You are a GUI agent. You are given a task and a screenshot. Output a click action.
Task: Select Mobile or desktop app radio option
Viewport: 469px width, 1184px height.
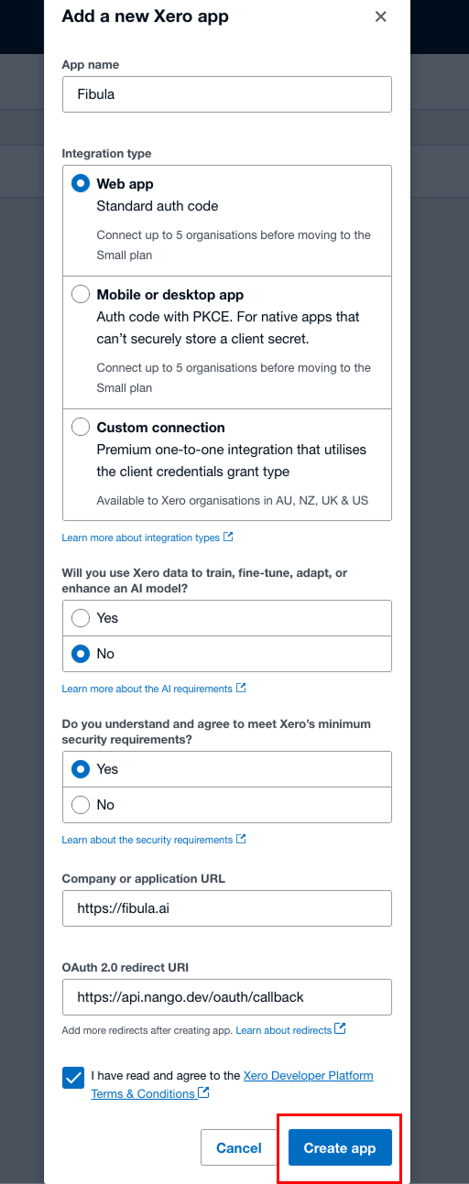point(81,294)
